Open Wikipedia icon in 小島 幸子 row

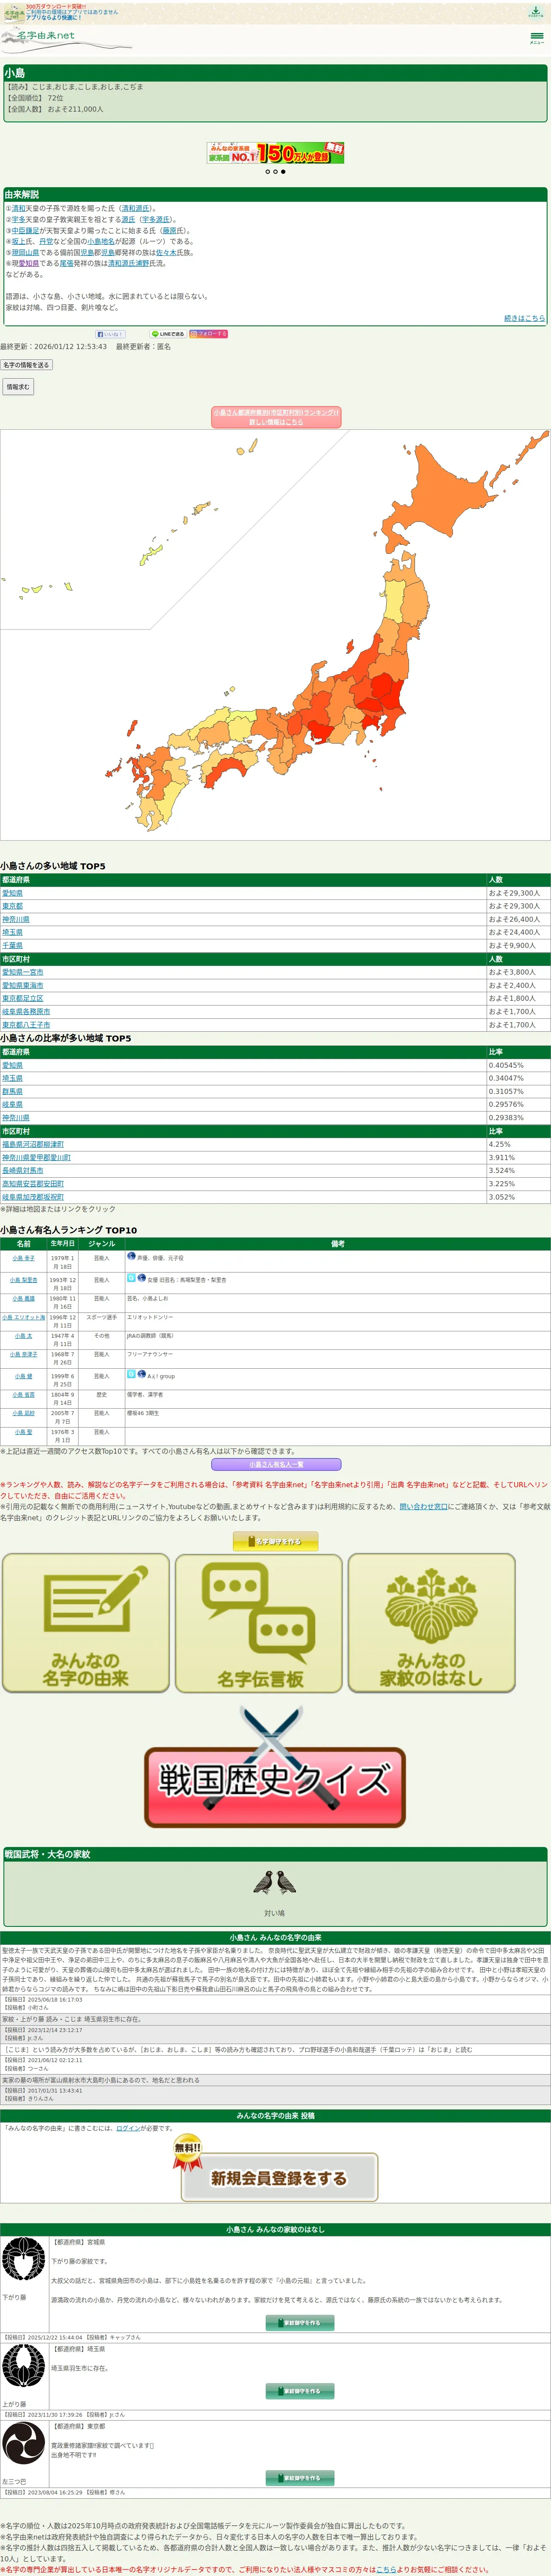pos(131,1256)
